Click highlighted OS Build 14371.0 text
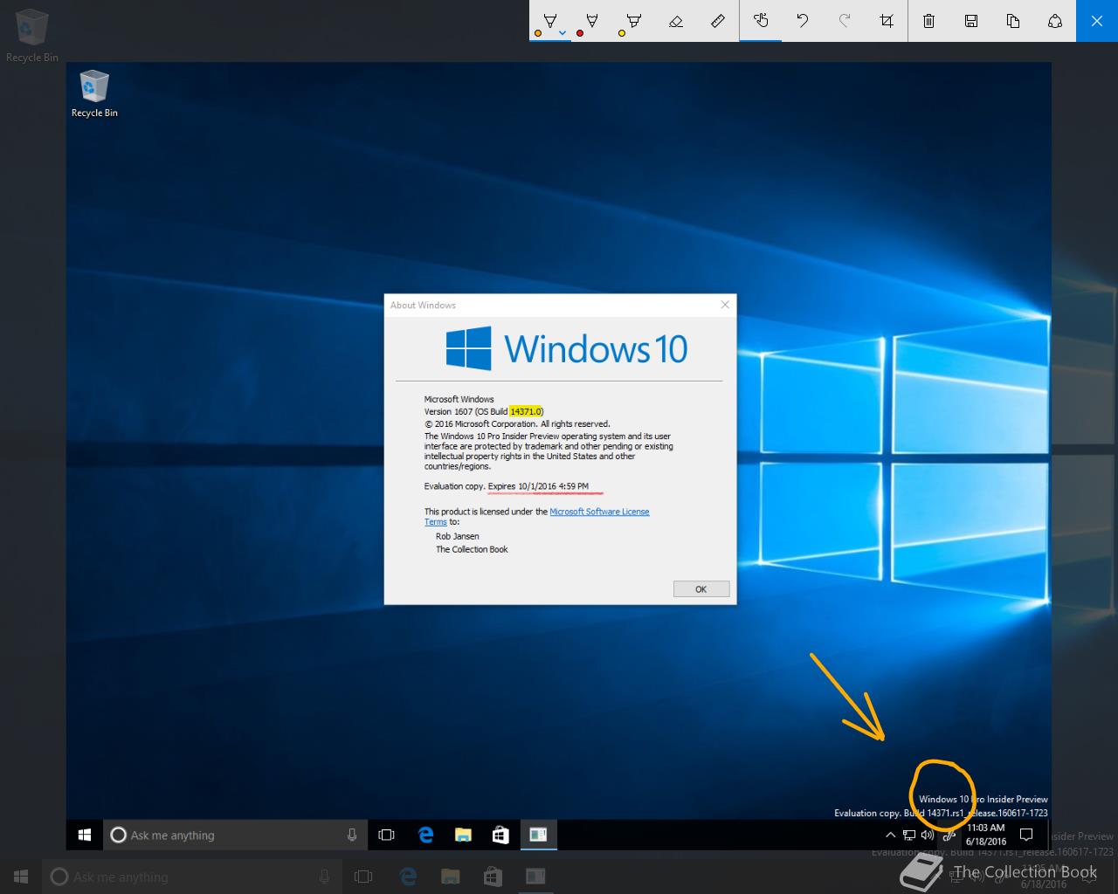The width and height of the screenshot is (1118, 894). (526, 411)
